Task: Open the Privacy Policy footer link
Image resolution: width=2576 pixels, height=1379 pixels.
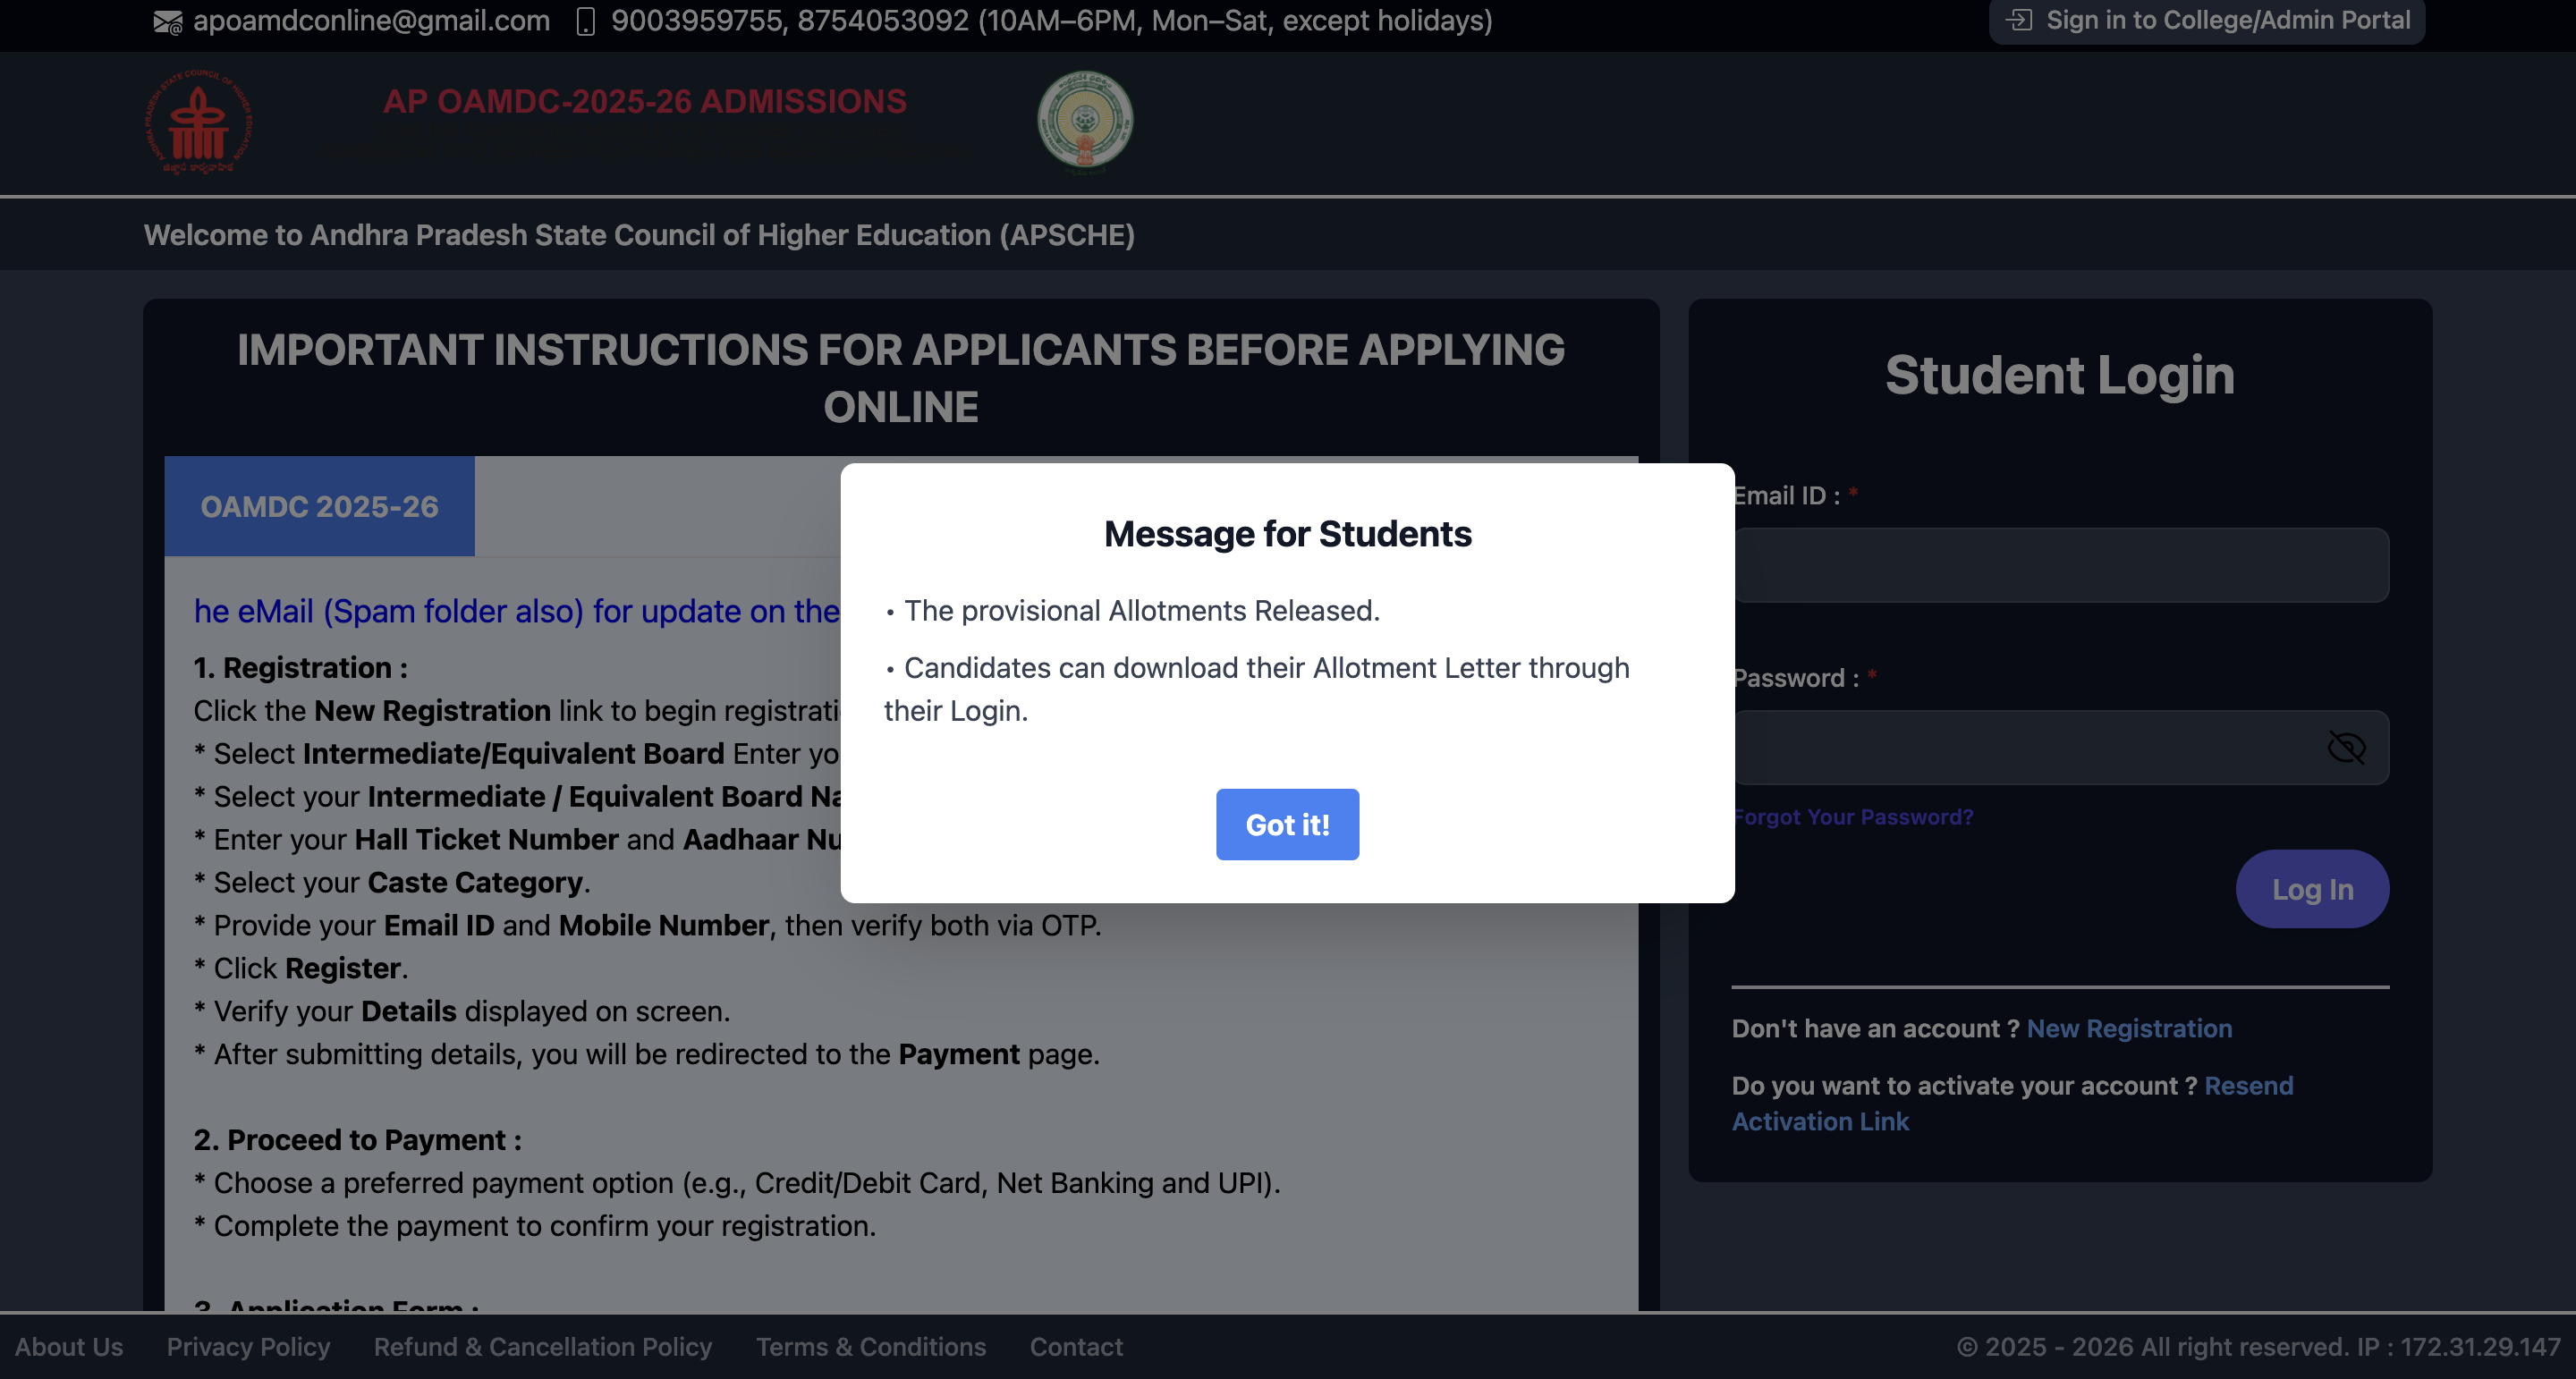Action: click(248, 1346)
